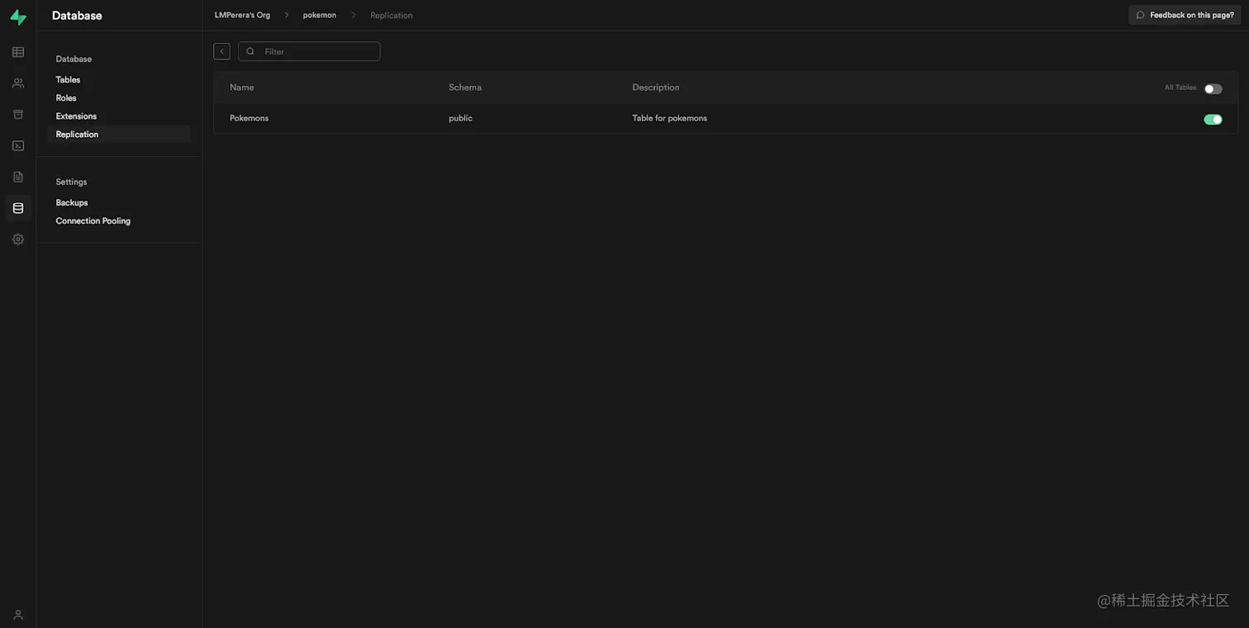
Task: Click Feedback on this page button
Action: tap(1185, 15)
